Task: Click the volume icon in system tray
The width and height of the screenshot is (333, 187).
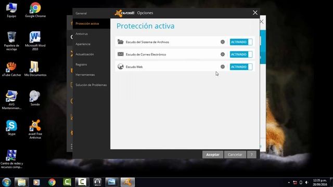Action: click(x=306, y=182)
